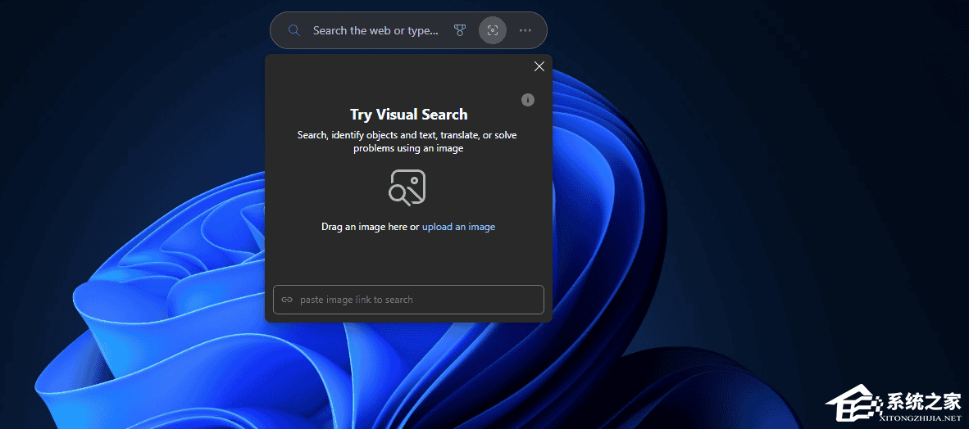Click the info icon in Visual Search panel
The height and width of the screenshot is (429, 969).
coord(528,100)
